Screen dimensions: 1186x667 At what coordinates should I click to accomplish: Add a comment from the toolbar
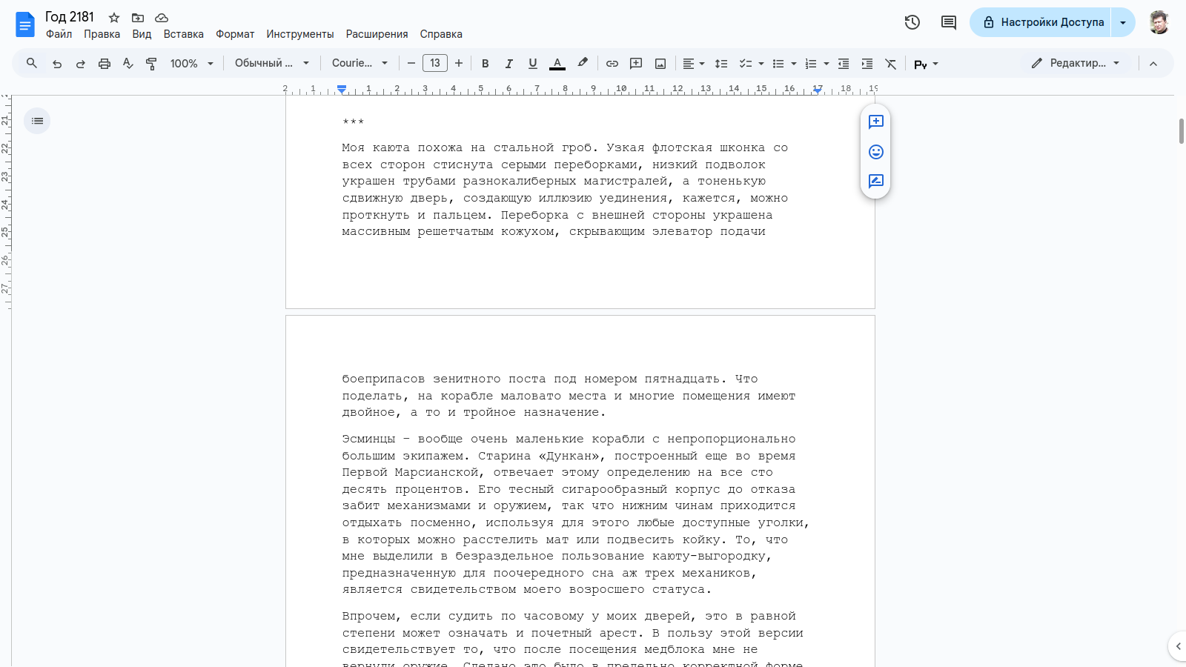click(x=636, y=64)
